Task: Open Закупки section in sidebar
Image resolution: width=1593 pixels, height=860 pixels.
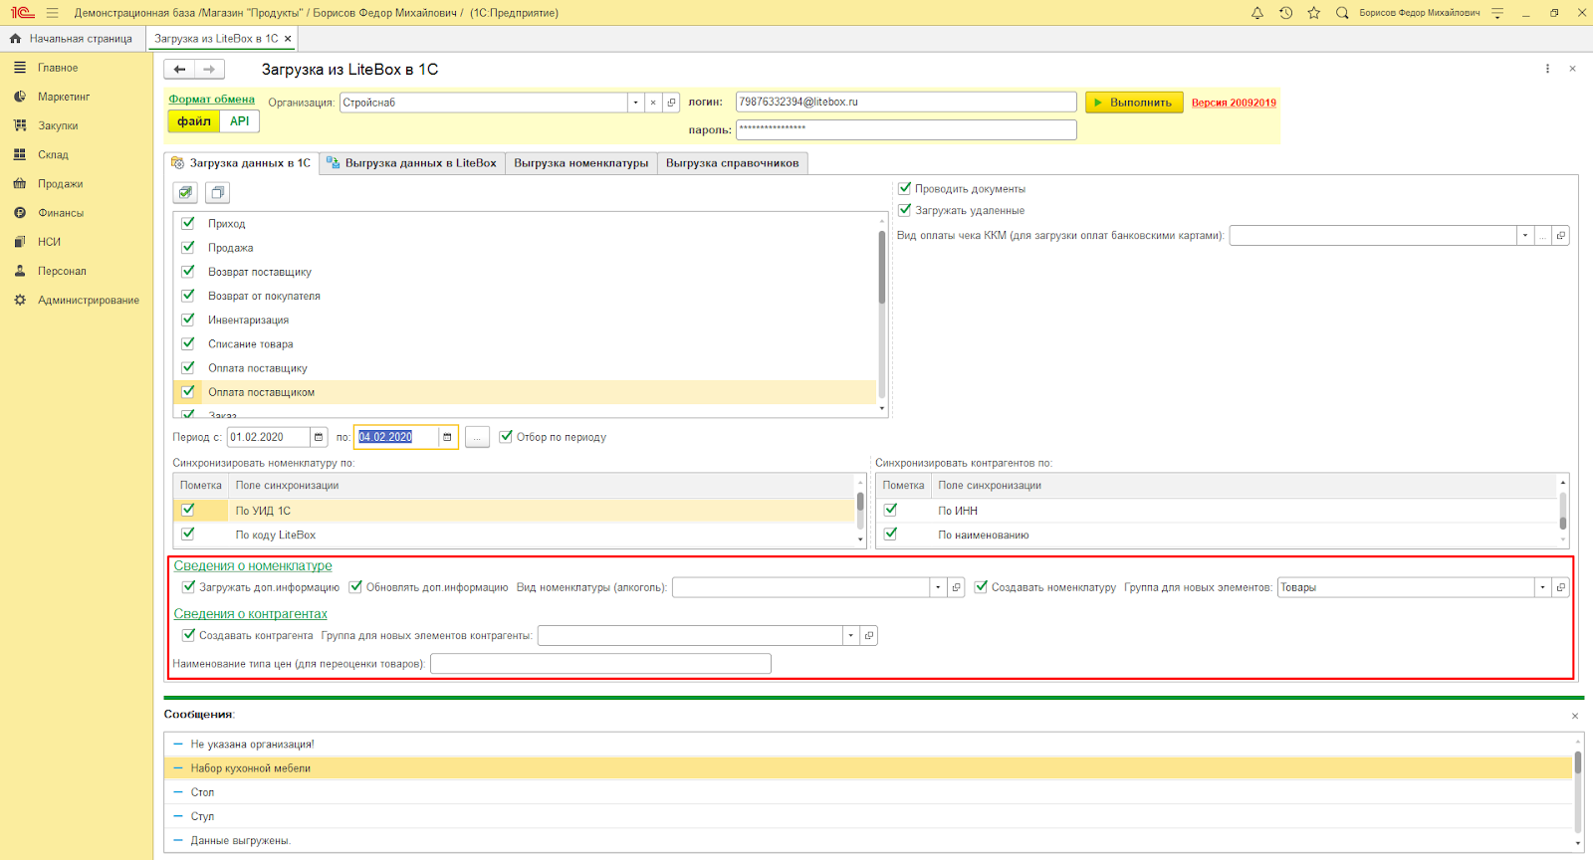Action: tap(58, 125)
